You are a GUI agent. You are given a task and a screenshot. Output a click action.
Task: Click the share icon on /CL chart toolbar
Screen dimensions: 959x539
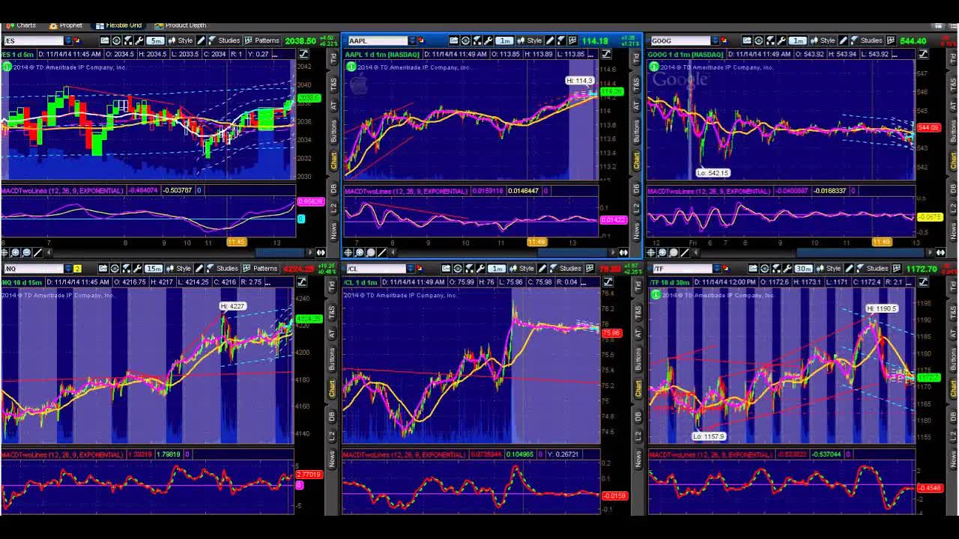[446, 269]
